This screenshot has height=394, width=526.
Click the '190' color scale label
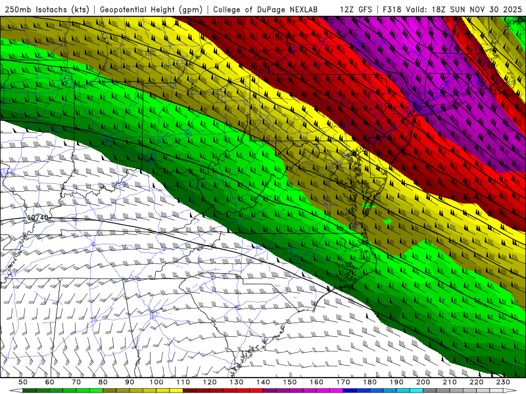coord(396,382)
